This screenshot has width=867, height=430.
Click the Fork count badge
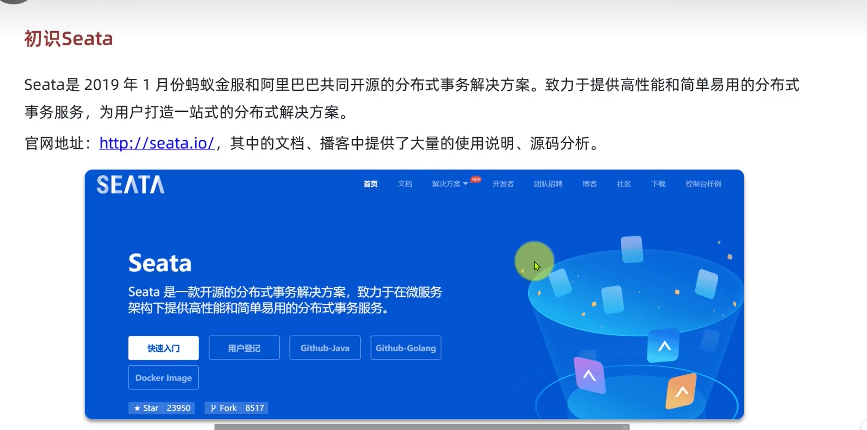click(237, 408)
